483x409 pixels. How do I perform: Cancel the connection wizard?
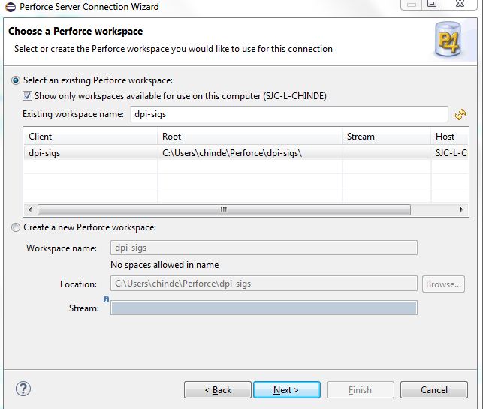pyautogui.click(x=434, y=390)
